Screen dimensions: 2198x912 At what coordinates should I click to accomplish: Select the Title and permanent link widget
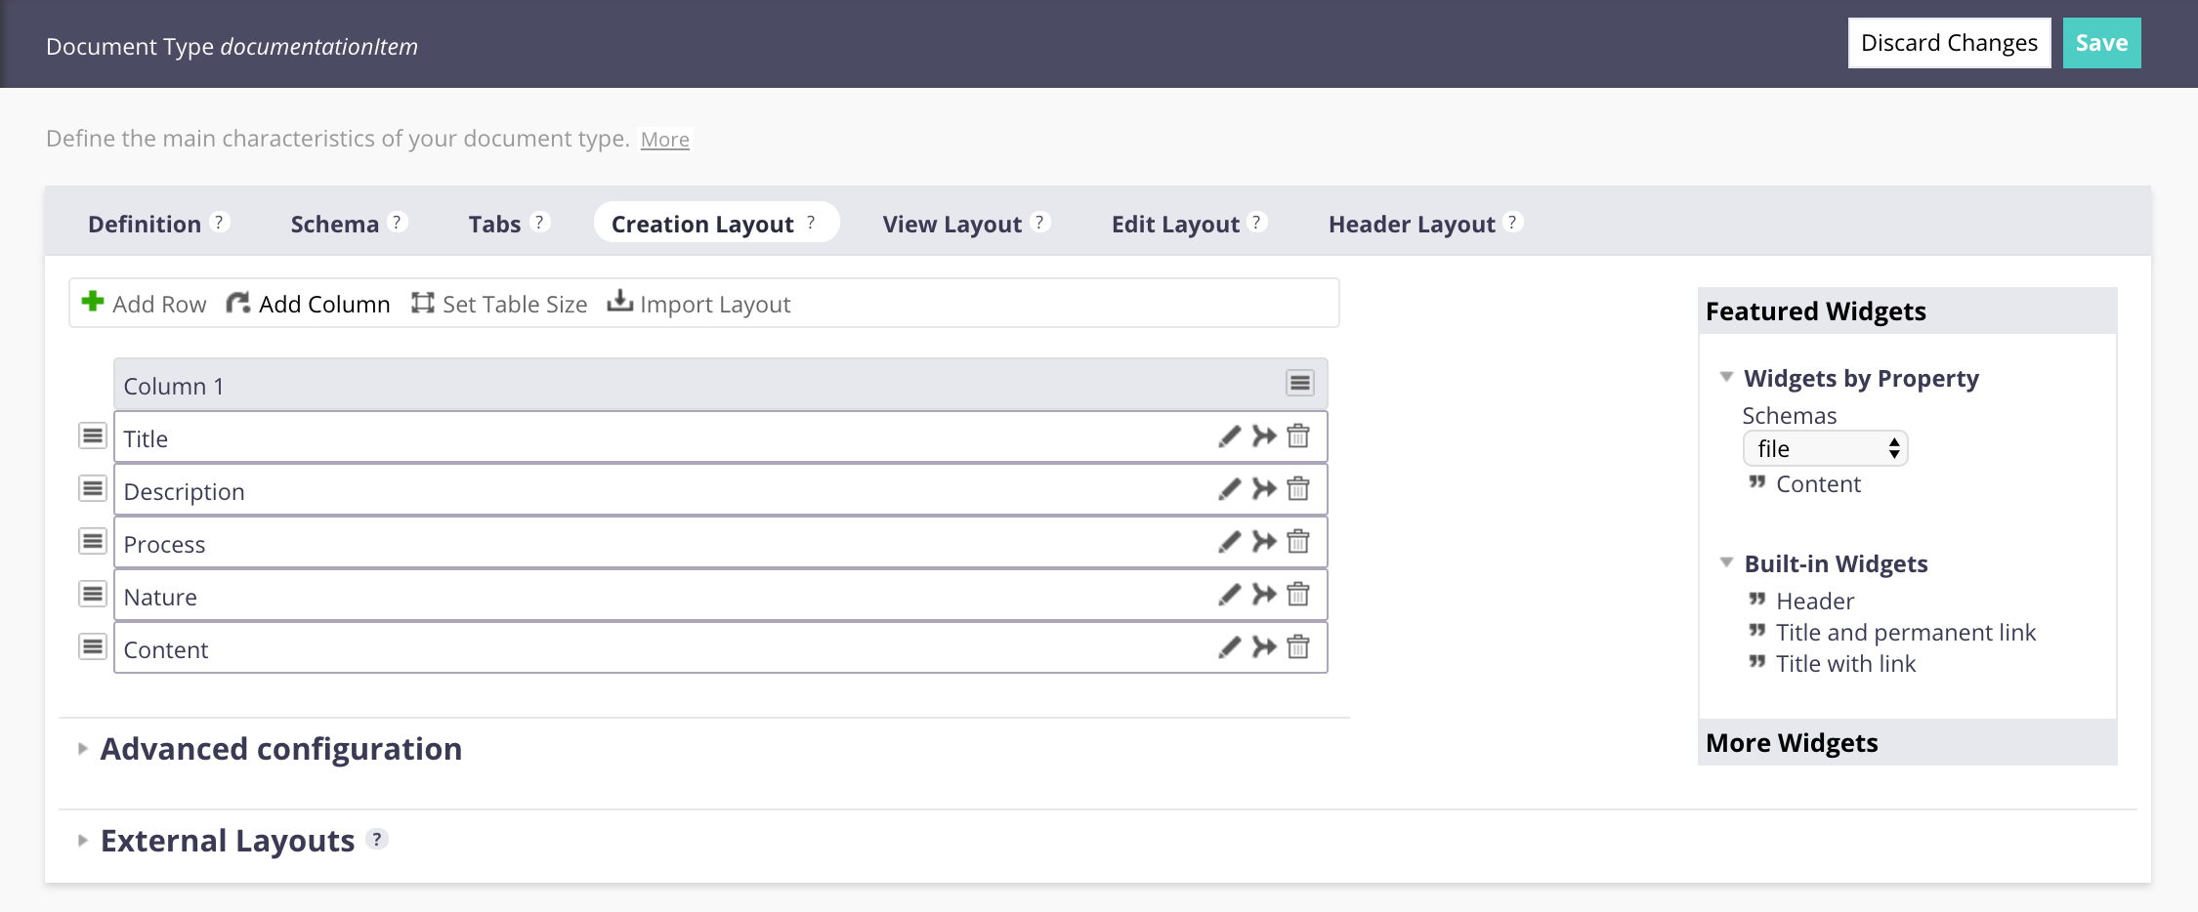[x=1905, y=632]
